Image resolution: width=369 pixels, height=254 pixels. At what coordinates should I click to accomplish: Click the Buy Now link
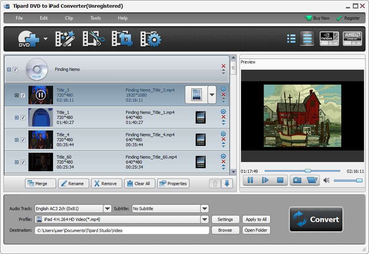click(x=317, y=18)
